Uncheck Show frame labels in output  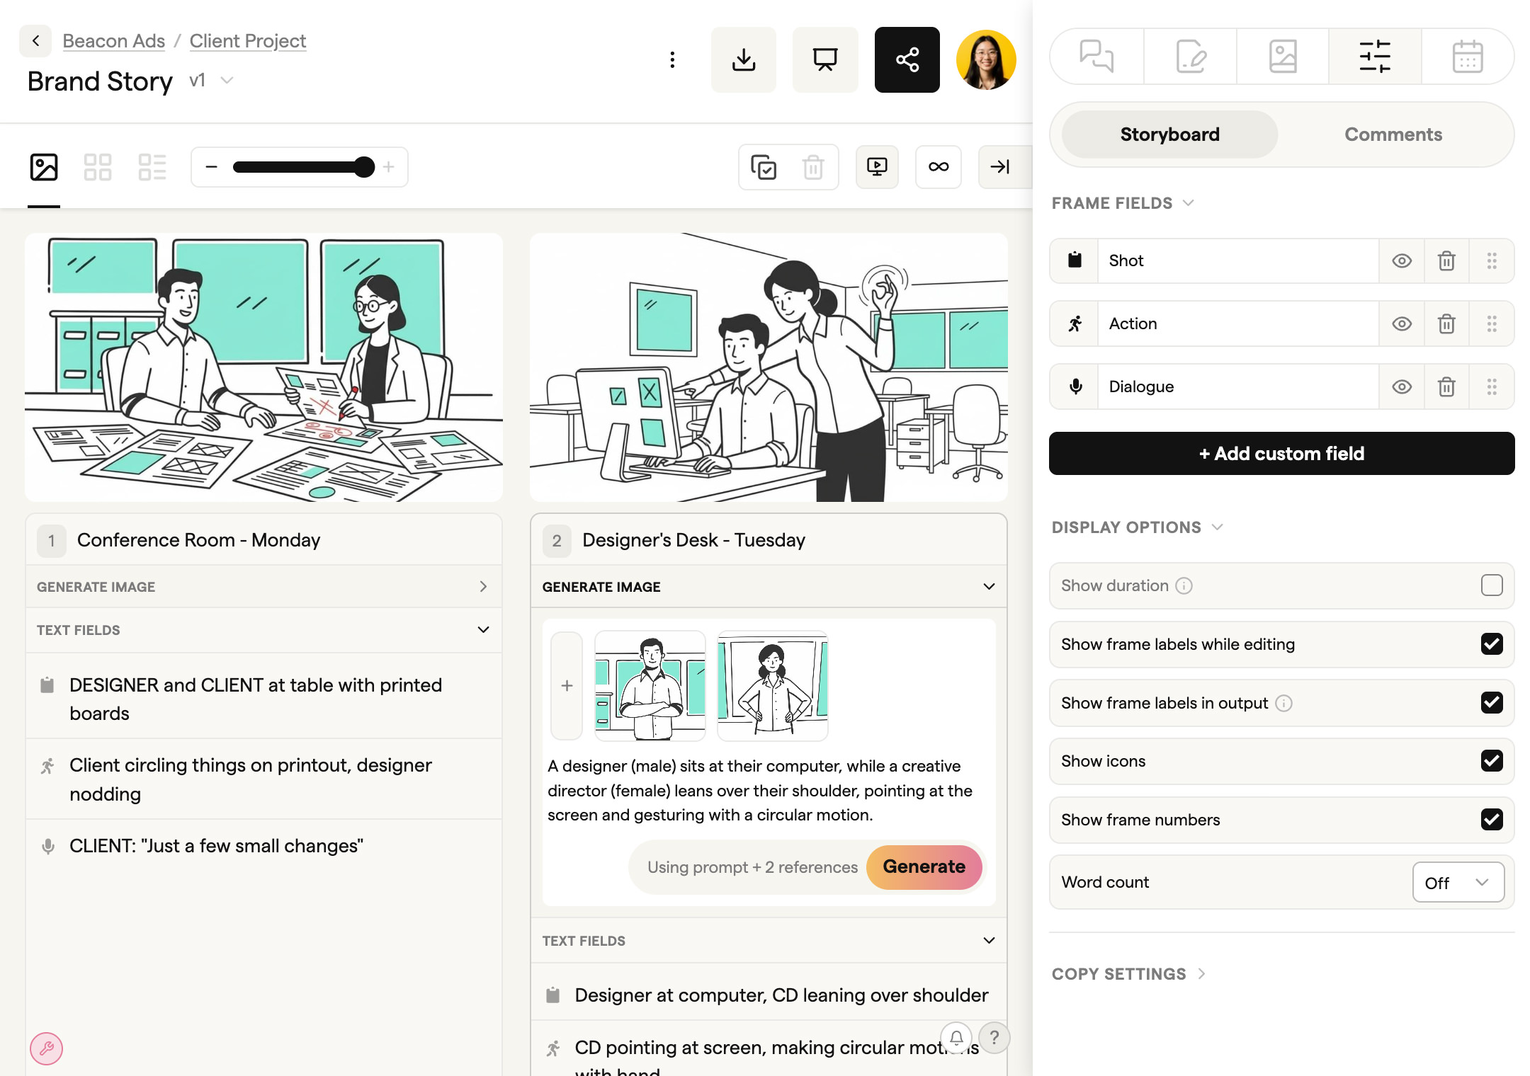click(x=1492, y=702)
